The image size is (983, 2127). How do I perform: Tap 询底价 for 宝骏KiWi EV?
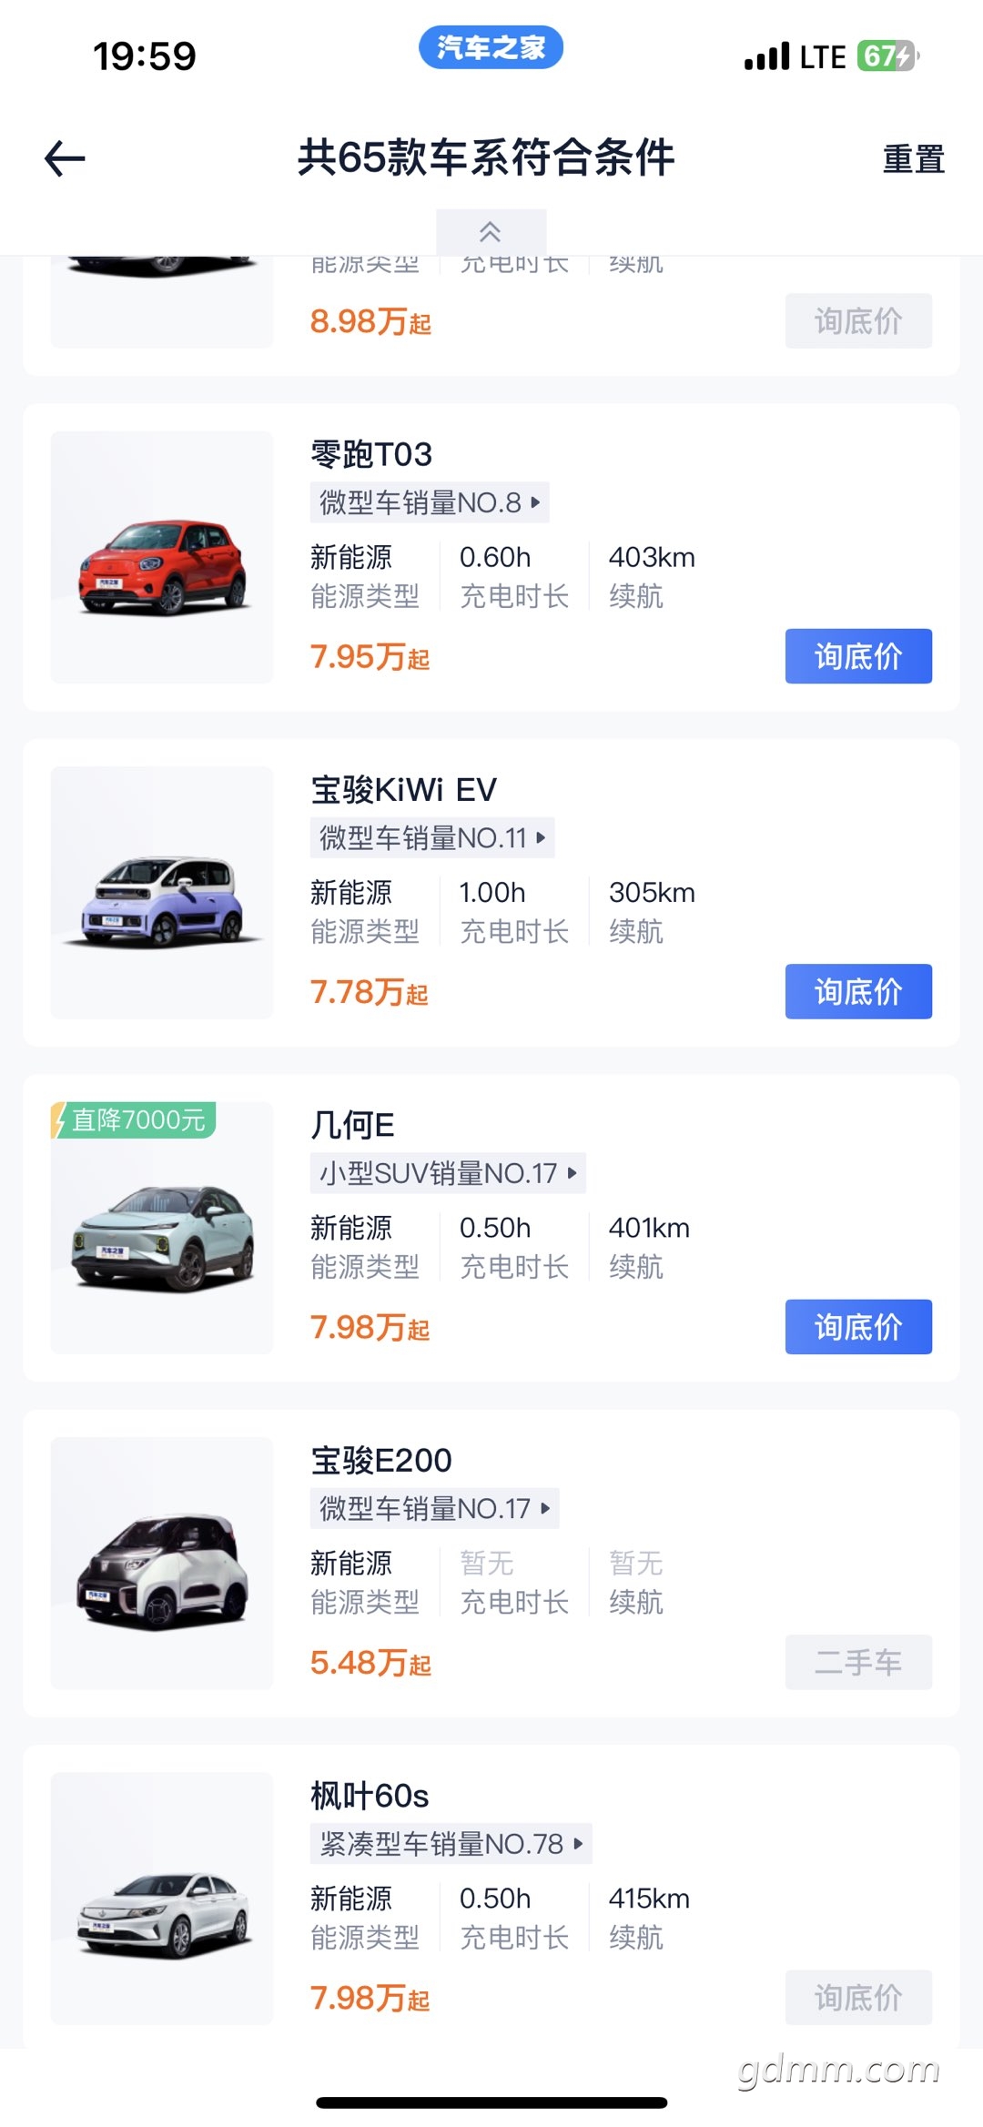click(x=858, y=991)
